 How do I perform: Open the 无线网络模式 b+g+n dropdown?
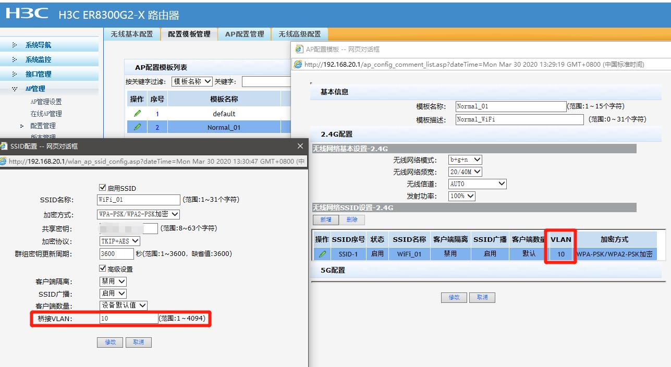click(x=465, y=160)
